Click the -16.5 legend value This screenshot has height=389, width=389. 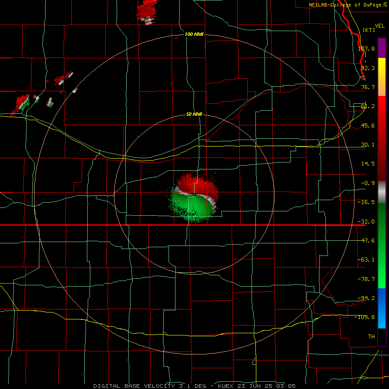point(366,202)
